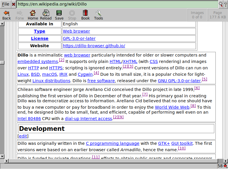Image resolution: width=228 pixels, height=169 pixels.
Task: Click the Page 177.6 KB indicator
Action: coord(218,15)
